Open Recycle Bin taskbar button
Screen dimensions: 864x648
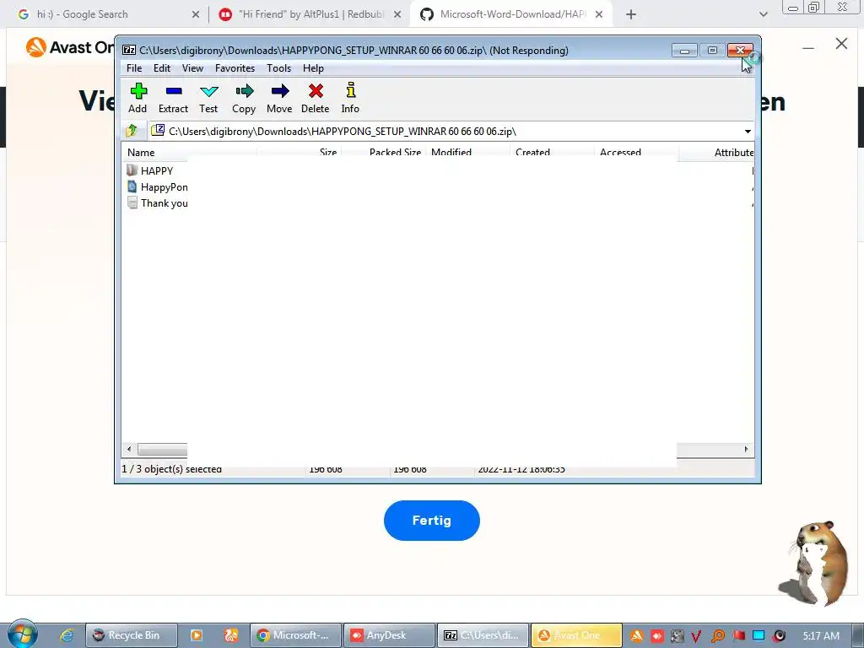click(x=132, y=635)
